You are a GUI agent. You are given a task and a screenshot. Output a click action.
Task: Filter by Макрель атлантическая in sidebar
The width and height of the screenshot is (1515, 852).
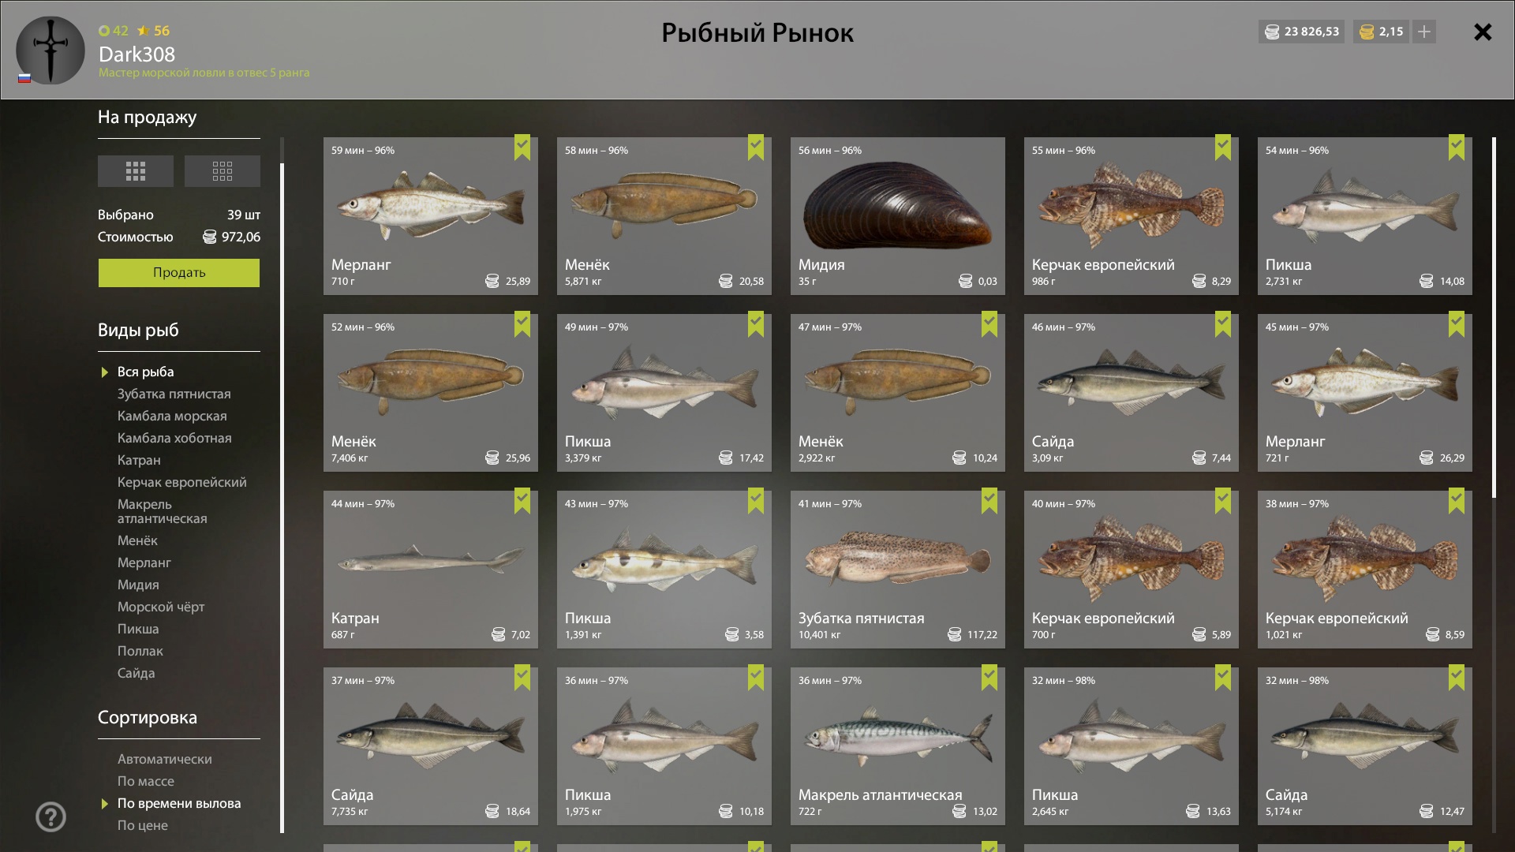coord(163,511)
